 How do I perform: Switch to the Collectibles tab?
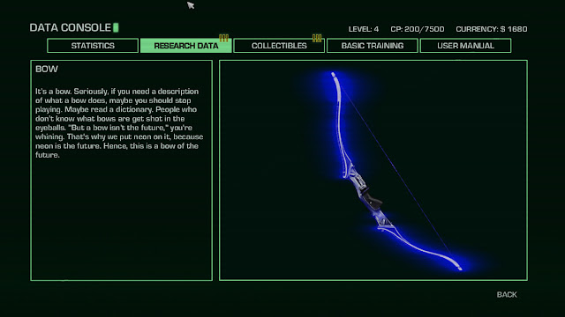pos(279,46)
